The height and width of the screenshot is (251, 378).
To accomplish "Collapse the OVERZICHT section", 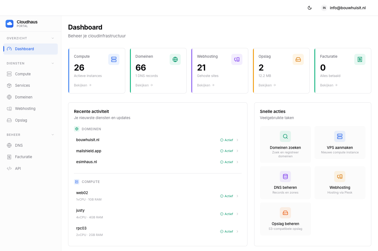I will point(53,38).
